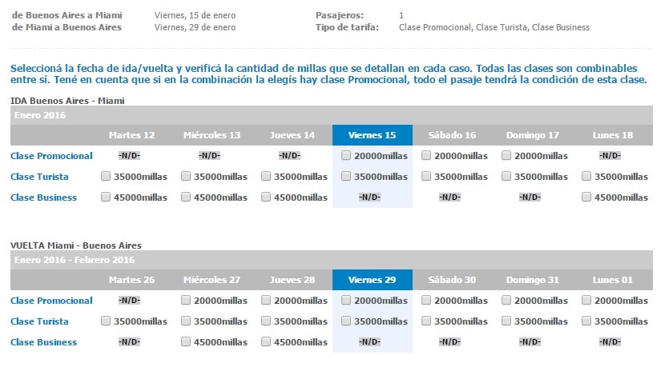Image resolution: width=669 pixels, height=367 pixels.
Task: Select return date tab Jueves 28
Action: pyautogui.click(x=292, y=280)
